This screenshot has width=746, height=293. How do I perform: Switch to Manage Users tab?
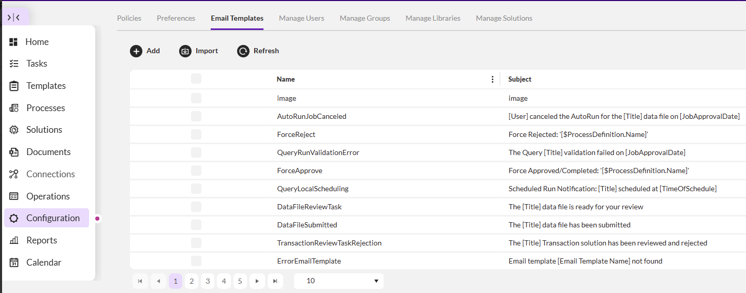coord(301,18)
